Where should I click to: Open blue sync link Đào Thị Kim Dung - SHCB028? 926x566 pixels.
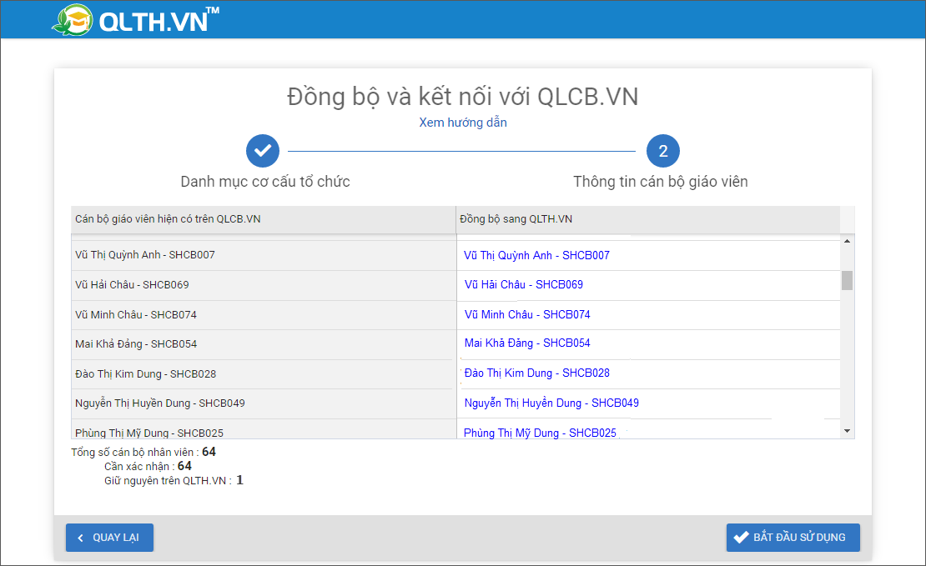tap(536, 373)
